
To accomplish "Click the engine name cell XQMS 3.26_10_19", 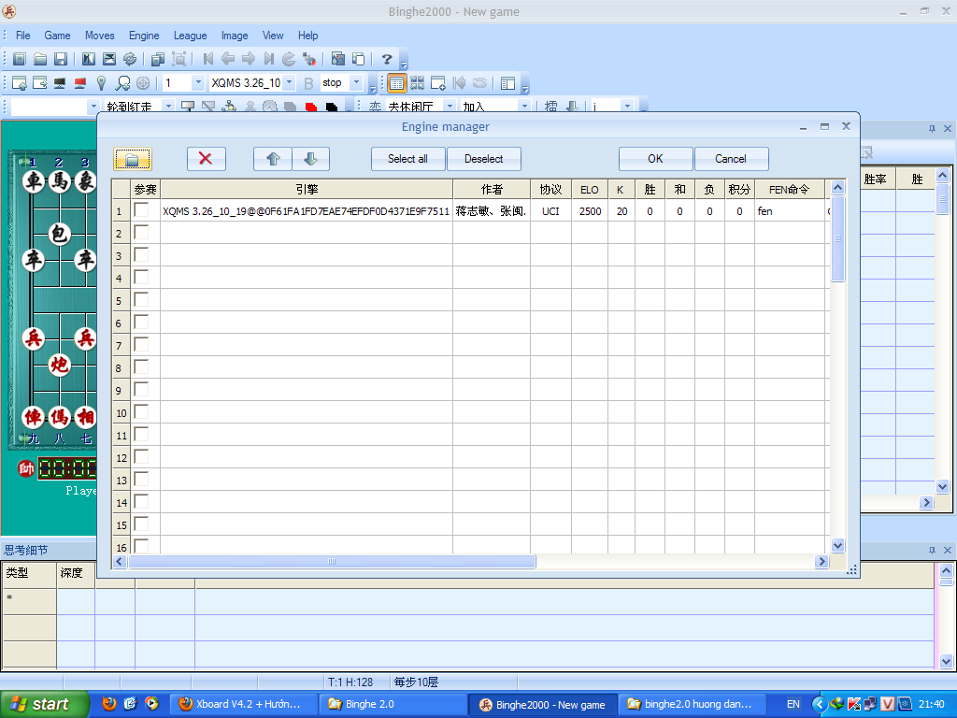I will 307,211.
